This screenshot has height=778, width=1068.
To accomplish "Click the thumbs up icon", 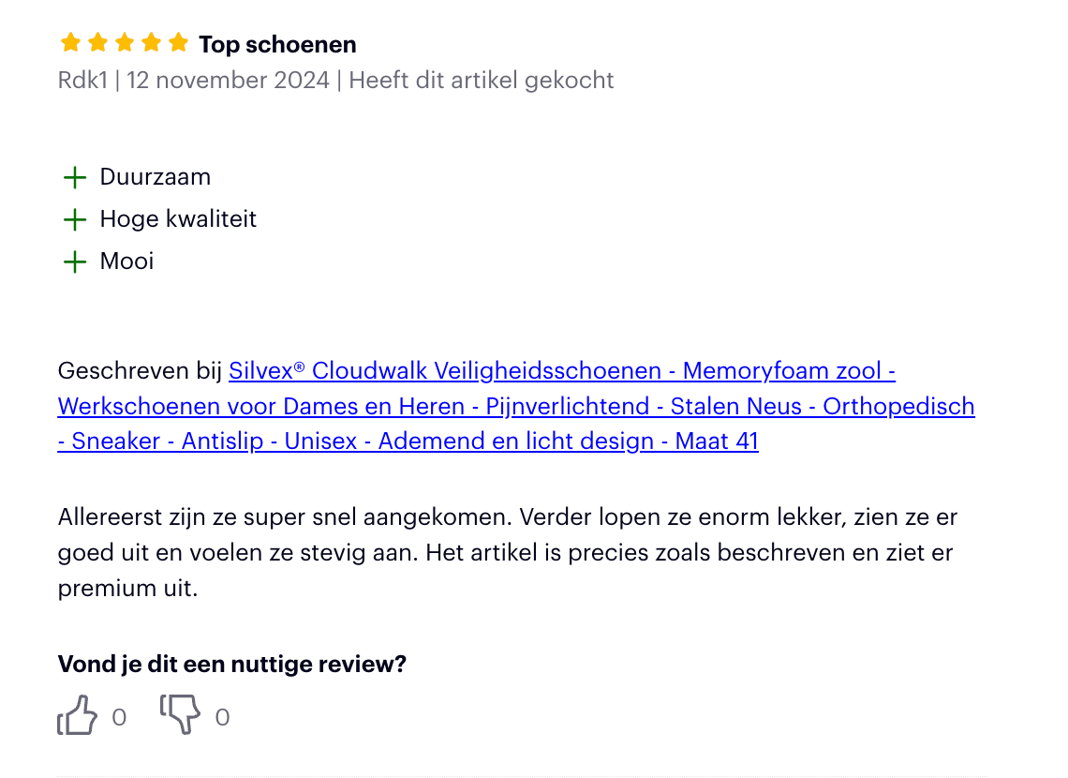I will click(77, 715).
